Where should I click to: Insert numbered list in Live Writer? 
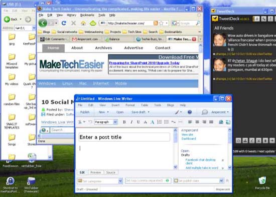point(160,122)
